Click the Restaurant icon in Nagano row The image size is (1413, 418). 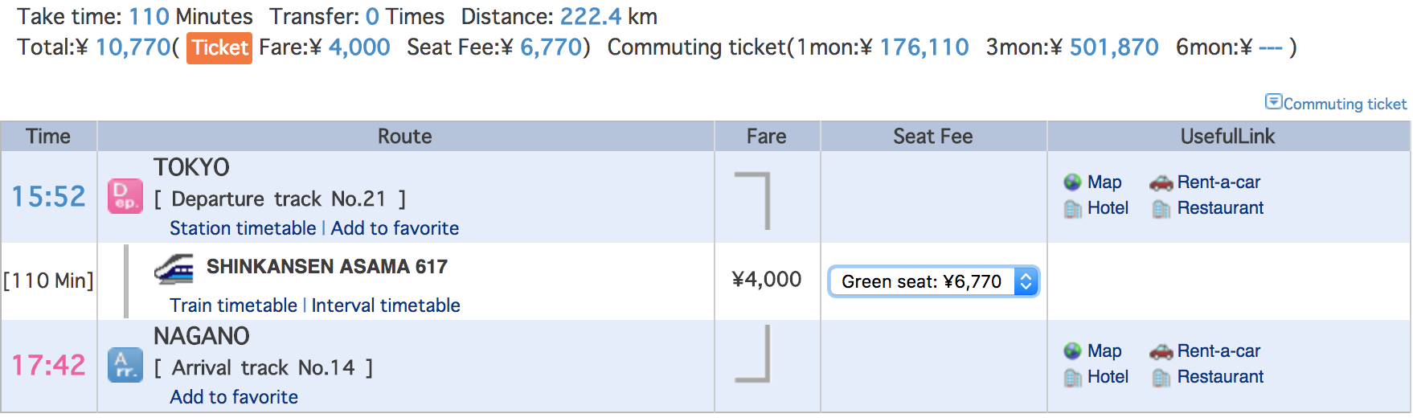point(1161,378)
